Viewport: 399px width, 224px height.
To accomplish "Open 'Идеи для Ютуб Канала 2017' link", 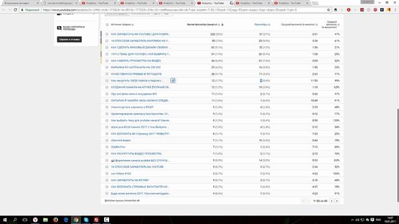I will point(140,127).
